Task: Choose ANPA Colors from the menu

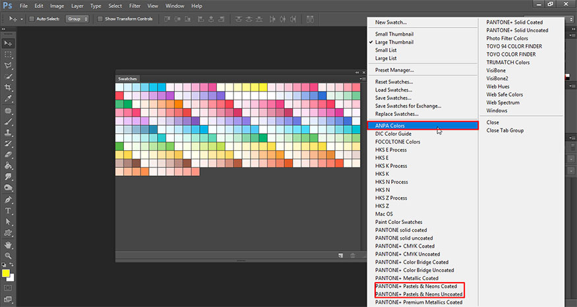Action: coord(390,125)
